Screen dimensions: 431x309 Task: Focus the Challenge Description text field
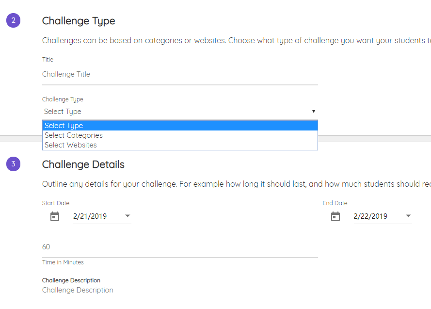point(179,290)
